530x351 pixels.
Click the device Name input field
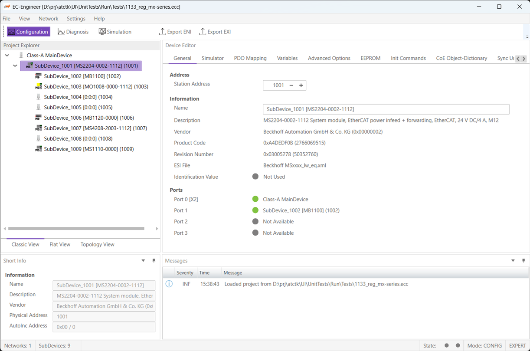386,109
